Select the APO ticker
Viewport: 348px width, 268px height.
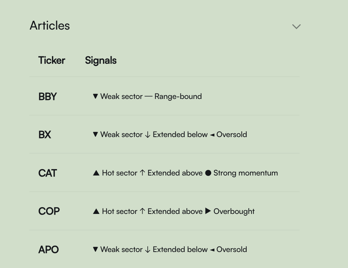48,250
